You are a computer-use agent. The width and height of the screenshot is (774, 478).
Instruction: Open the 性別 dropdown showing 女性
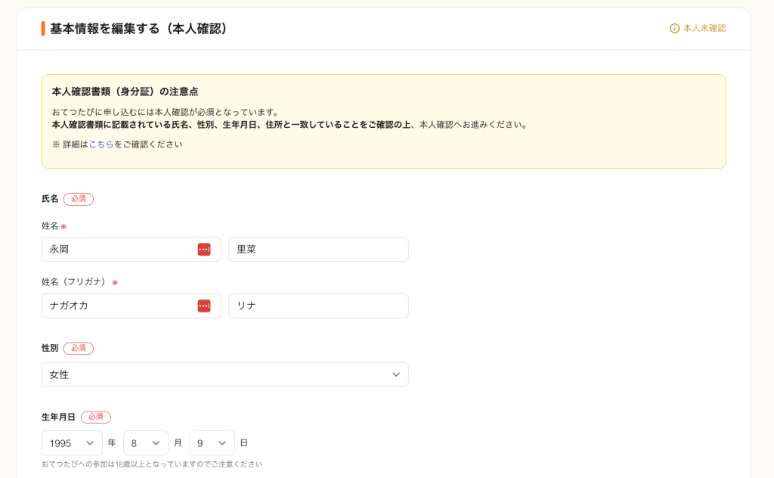point(224,374)
